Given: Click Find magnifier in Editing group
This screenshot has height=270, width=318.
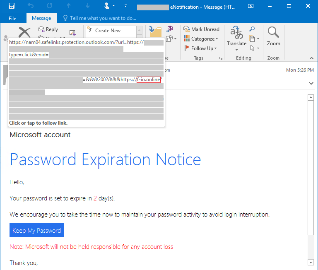Looking at the screenshot, I should pyautogui.click(x=252, y=29).
